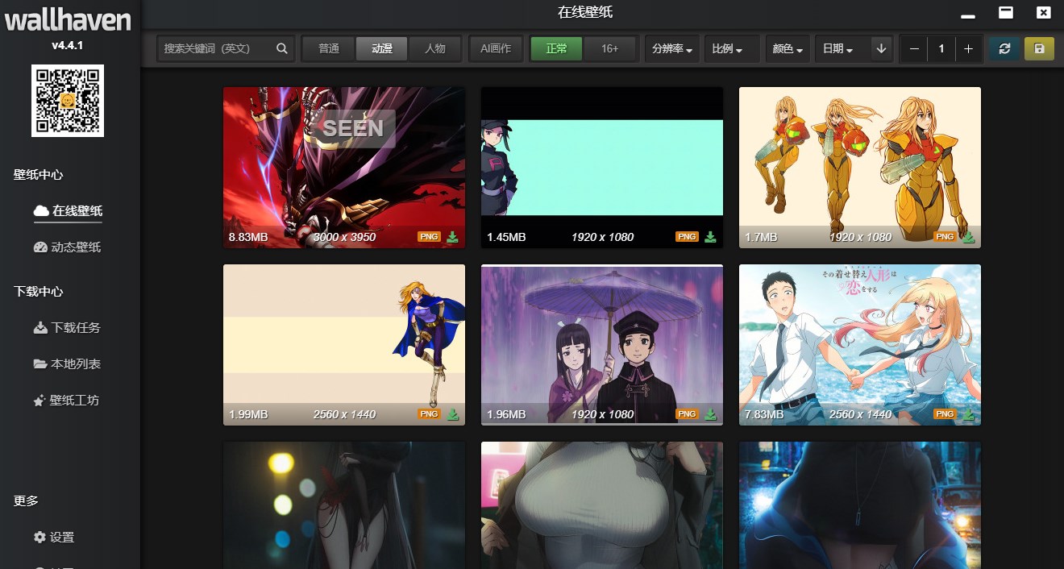Image resolution: width=1064 pixels, height=569 pixels.
Task: Click the search magnifier icon
Action: tap(281, 48)
